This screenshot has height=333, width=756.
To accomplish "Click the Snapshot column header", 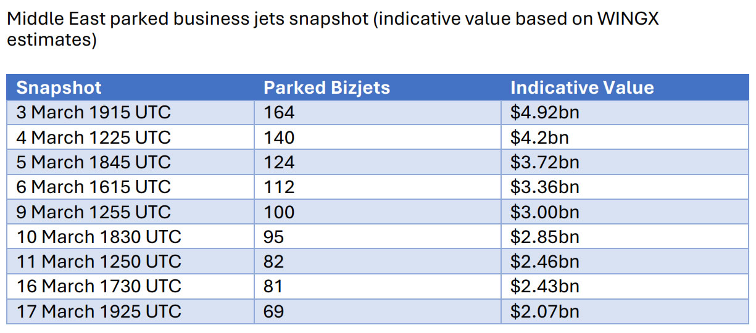I will click(x=59, y=88).
